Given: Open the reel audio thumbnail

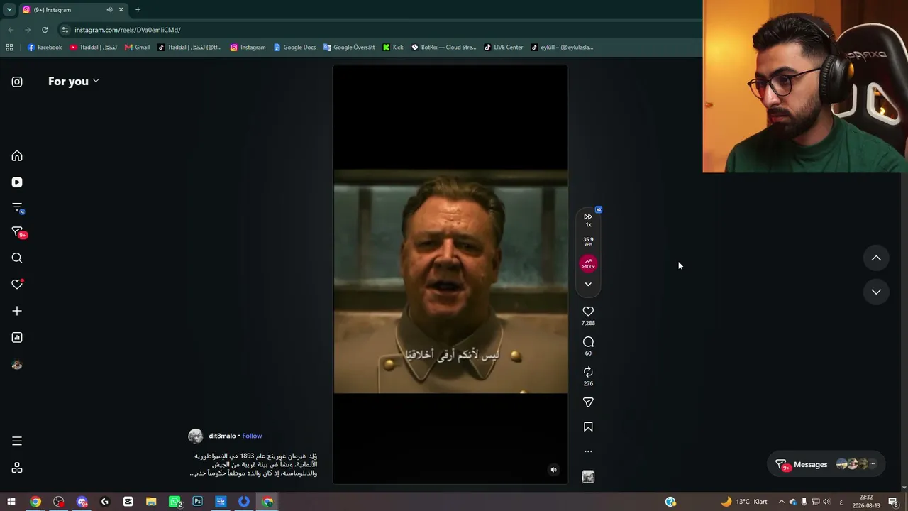Looking at the screenshot, I should pos(588,477).
